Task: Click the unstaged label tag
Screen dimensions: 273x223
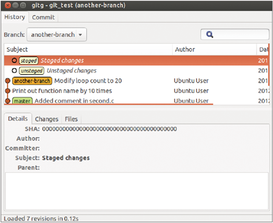Action: coord(32,70)
